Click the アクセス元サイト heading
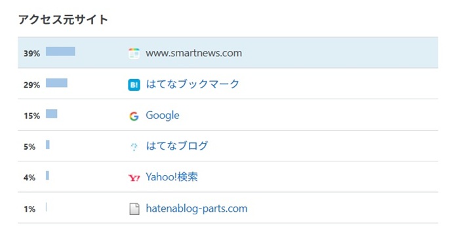459x247 pixels. pos(63,20)
